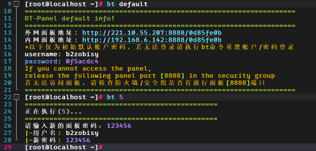This screenshot has height=151, width=316.
Task: Click line number 21 at fold end
Action: [x=8, y=90]
